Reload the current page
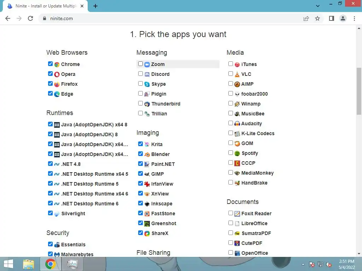The height and width of the screenshot is (271, 362). click(30, 18)
